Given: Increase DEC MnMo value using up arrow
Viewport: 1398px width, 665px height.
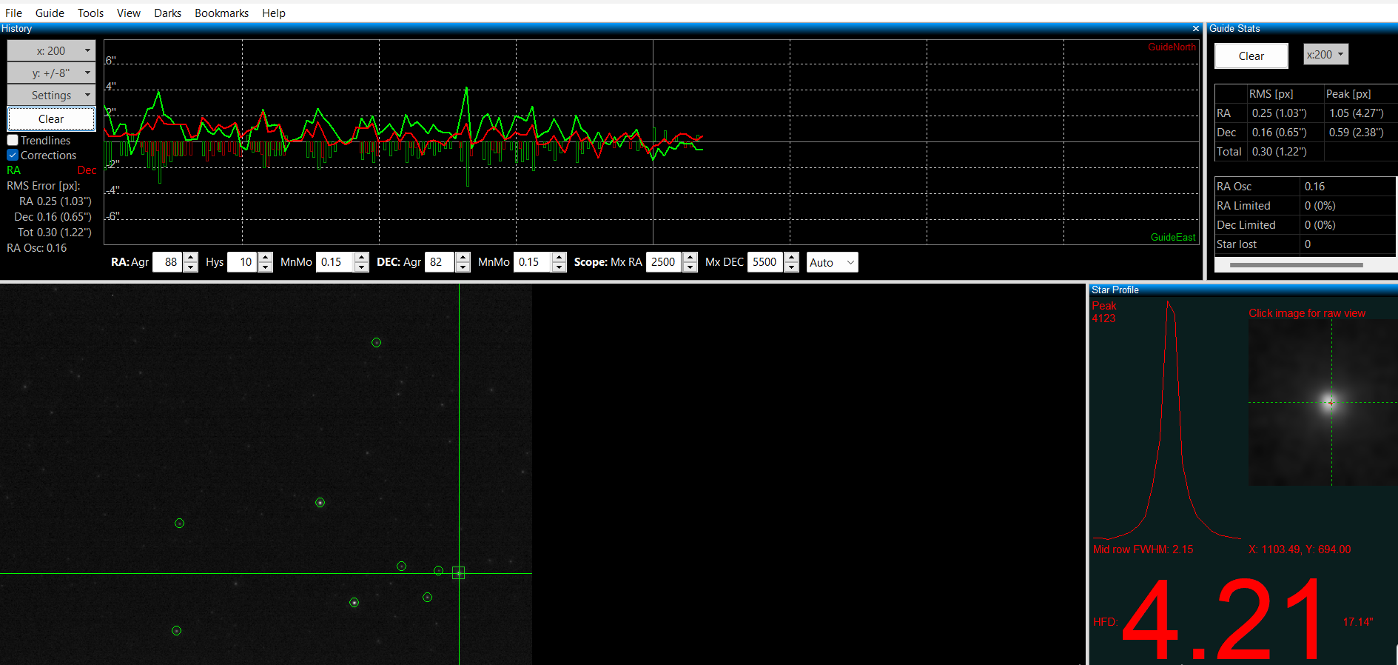Looking at the screenshot, I should [x=559, y=258].
